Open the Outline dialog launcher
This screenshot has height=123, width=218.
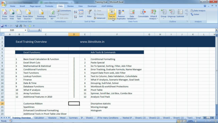click(187, 22)
